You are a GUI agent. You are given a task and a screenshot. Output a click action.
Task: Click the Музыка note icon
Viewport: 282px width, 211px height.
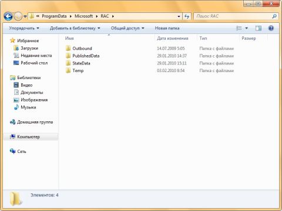click(x=16, y=107)
